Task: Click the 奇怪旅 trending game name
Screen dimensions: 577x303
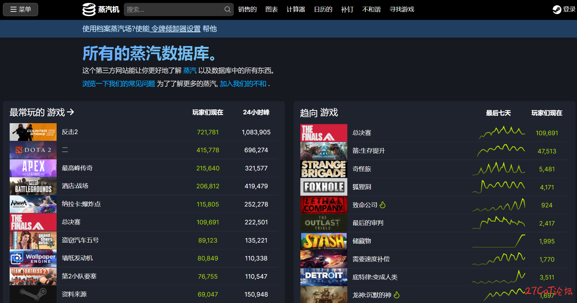Action: [362, 169]
